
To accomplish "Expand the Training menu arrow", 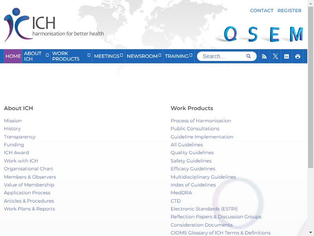I will [x=191, y=55].
